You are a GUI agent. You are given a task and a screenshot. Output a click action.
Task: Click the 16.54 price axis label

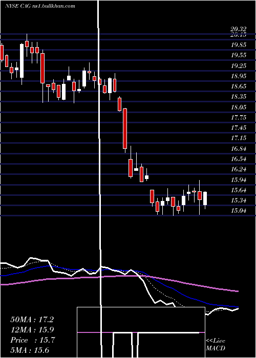[239, 159]
